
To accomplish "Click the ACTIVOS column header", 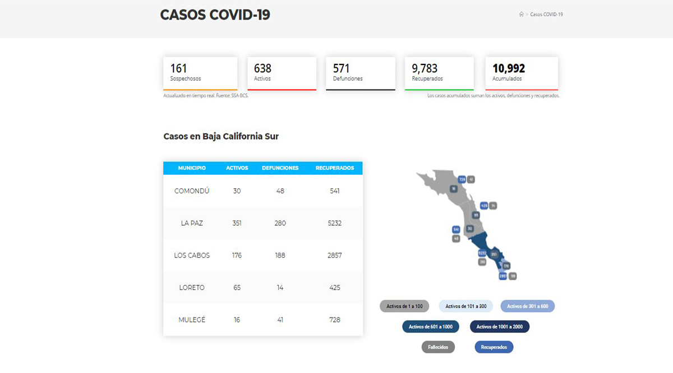I will (x=237, y=168).
